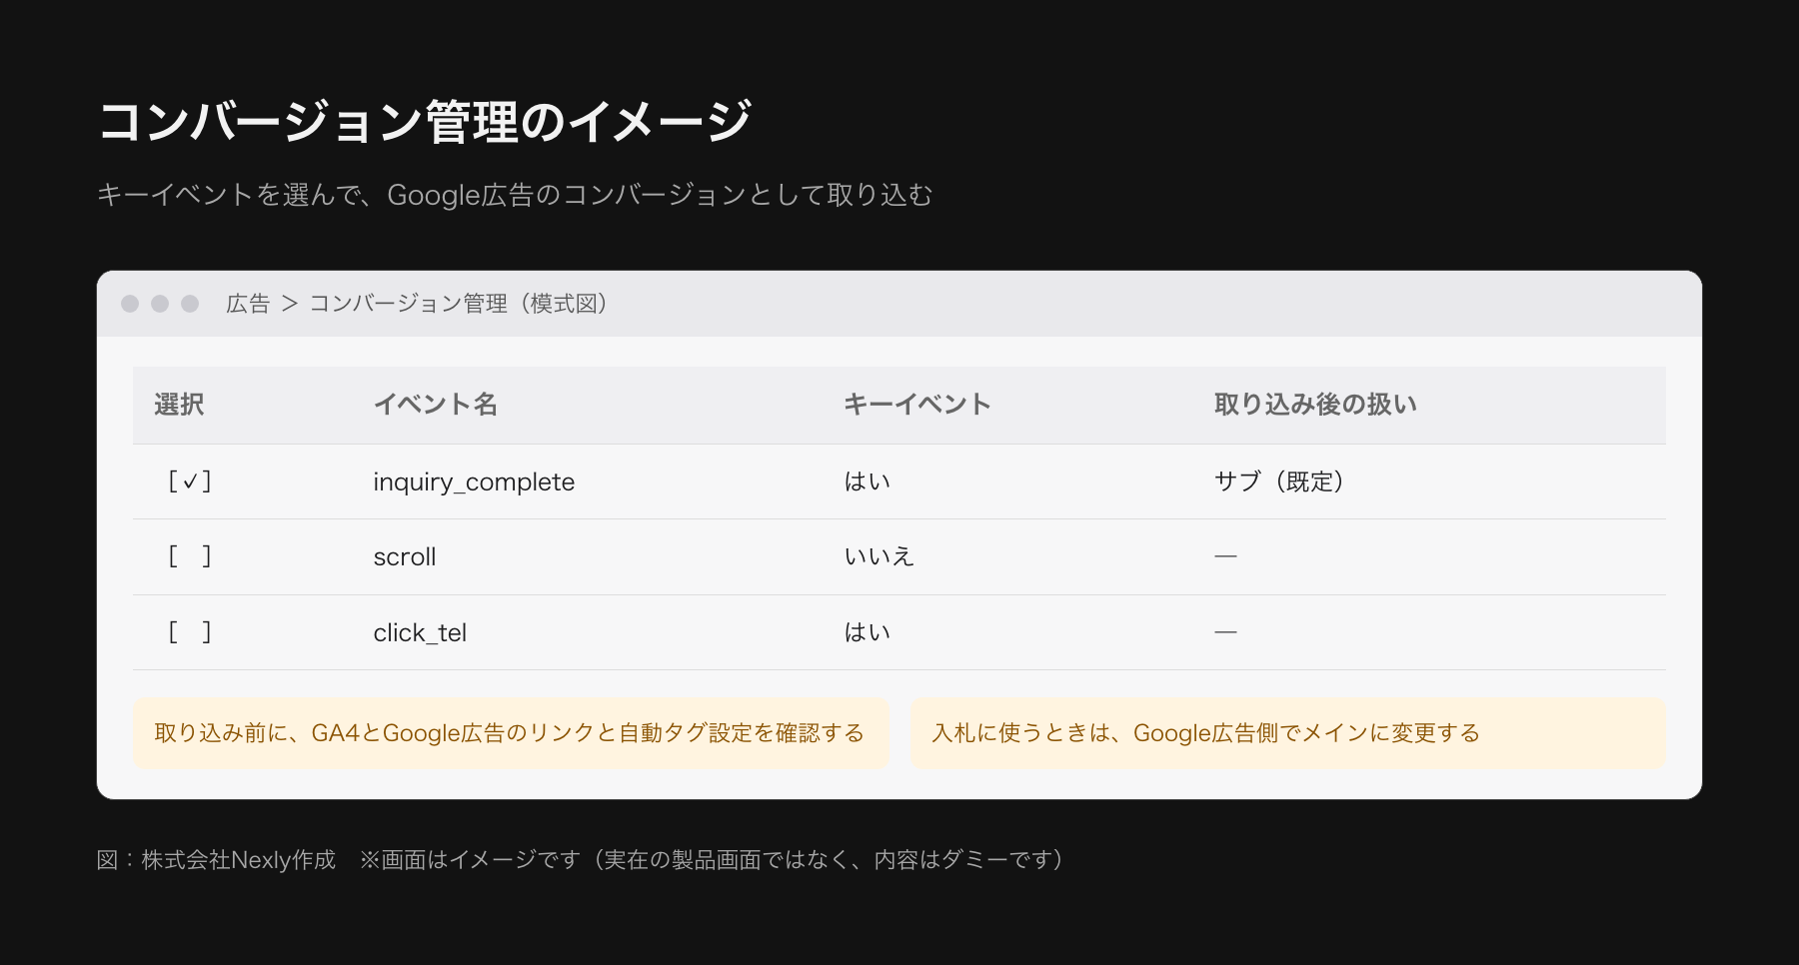Click the third gray window dot
This screenshot has height=965, width=1799.
pos(190,304)
